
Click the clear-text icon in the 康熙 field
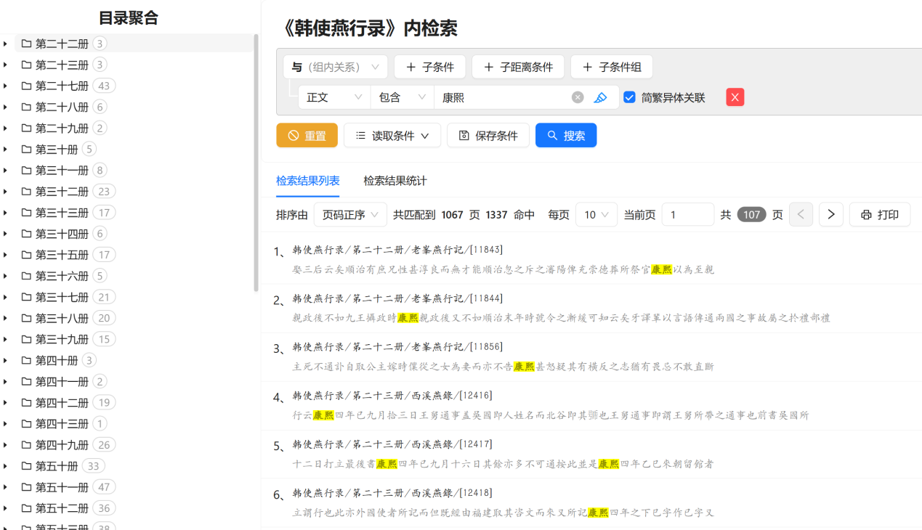tap(578, 97)
